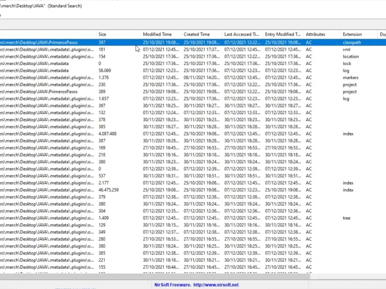Click the size value 2.177
Image resolution: width=386 pixels, height=289 pixels.
point(103,183)
